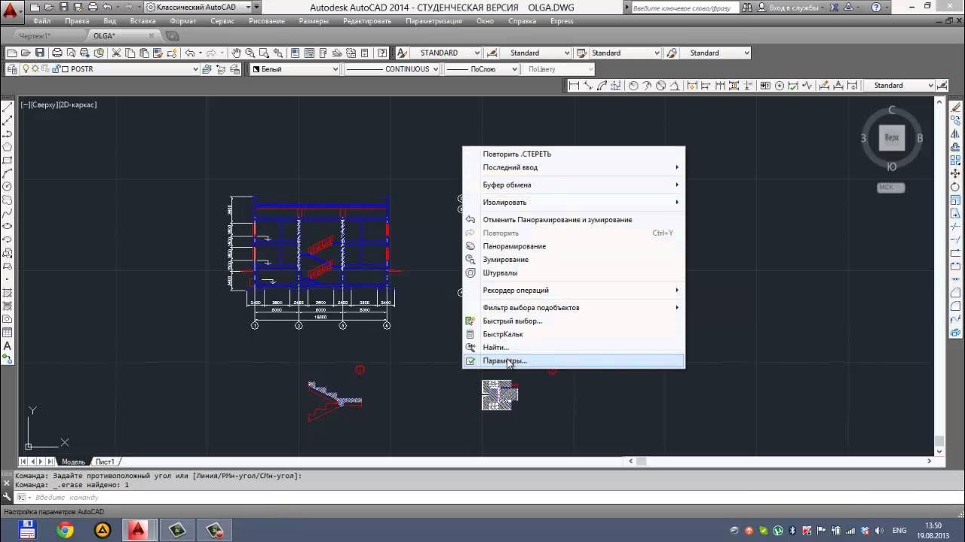
Task: Click the Plot (print) icon
Action: [57, 53]
